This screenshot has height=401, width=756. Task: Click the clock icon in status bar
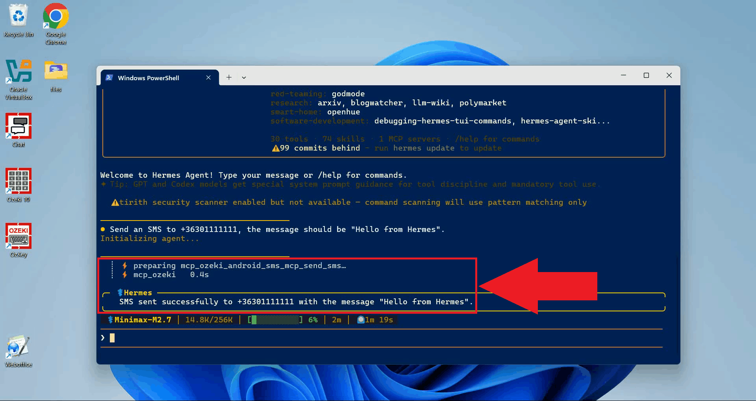coord(360,320)
